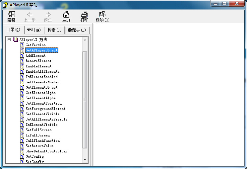Viewport: 247px width, 169px height.
Task: Click the tree scrollbar up arrow
Action: click(x=85, y=40)
